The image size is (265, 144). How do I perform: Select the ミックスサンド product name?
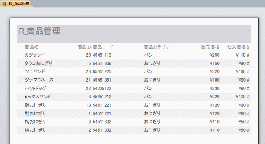(38, 97)
